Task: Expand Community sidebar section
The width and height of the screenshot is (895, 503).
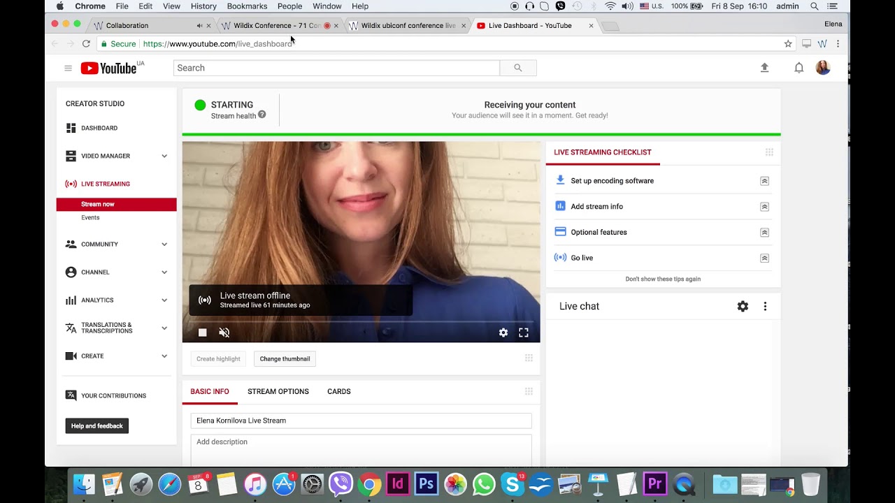Action: (164, 244)
